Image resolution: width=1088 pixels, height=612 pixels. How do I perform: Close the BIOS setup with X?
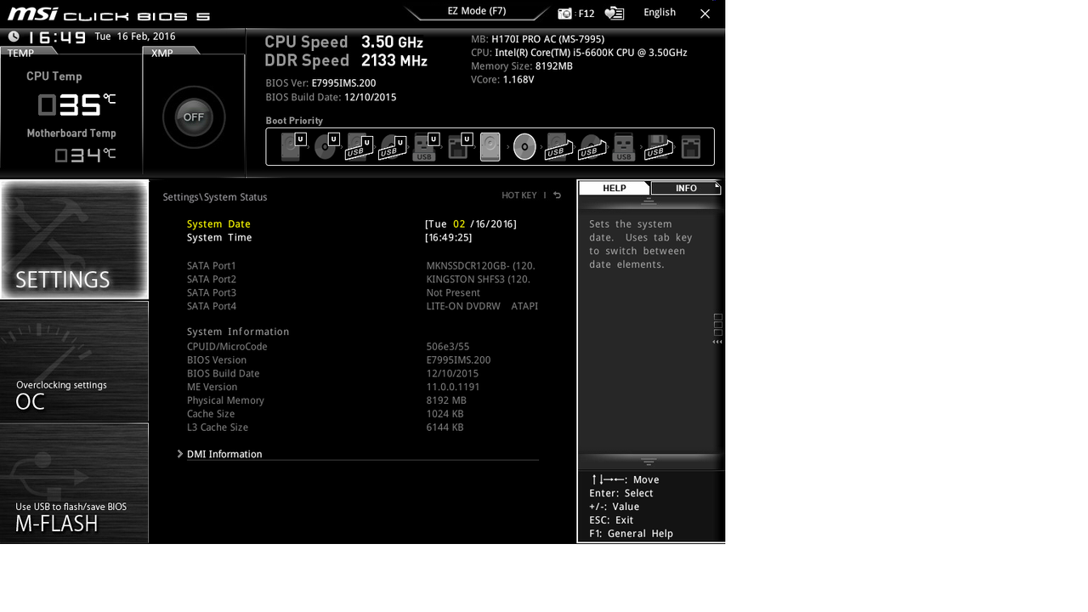[705, 14]
